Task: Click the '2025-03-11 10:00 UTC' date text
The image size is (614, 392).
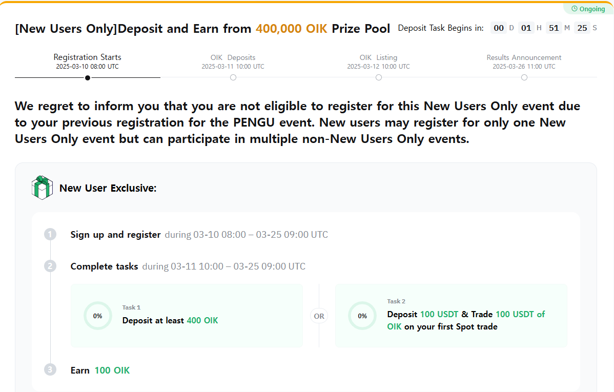Action: pos(233,67)
